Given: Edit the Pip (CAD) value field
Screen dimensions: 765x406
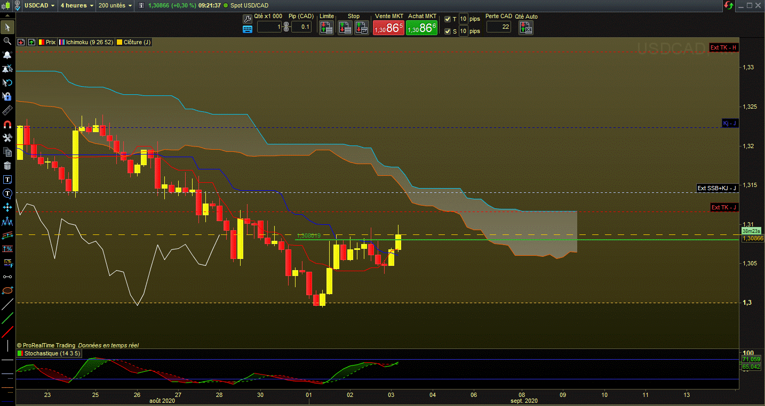Looking at the screenshot, I should [x=301, y=27].
